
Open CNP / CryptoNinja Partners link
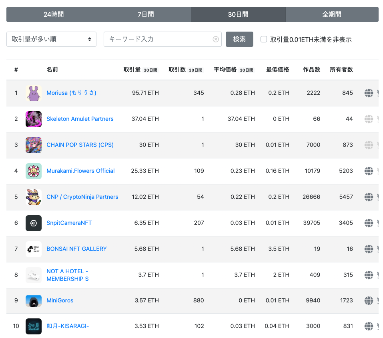click(82, 197)
